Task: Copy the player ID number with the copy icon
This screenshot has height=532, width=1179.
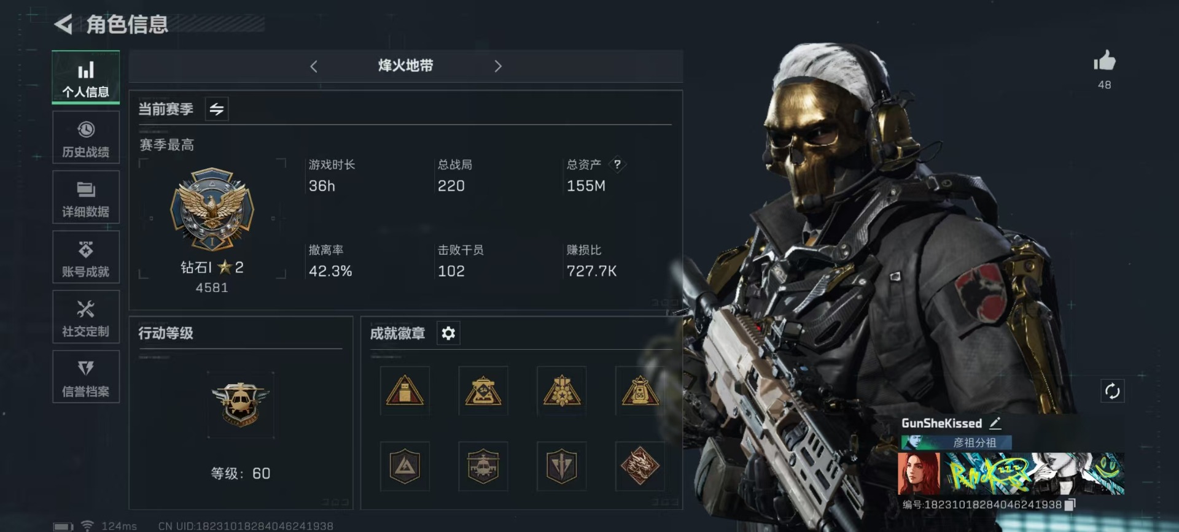Action: pyautogui.click(x=1070, y=504)
